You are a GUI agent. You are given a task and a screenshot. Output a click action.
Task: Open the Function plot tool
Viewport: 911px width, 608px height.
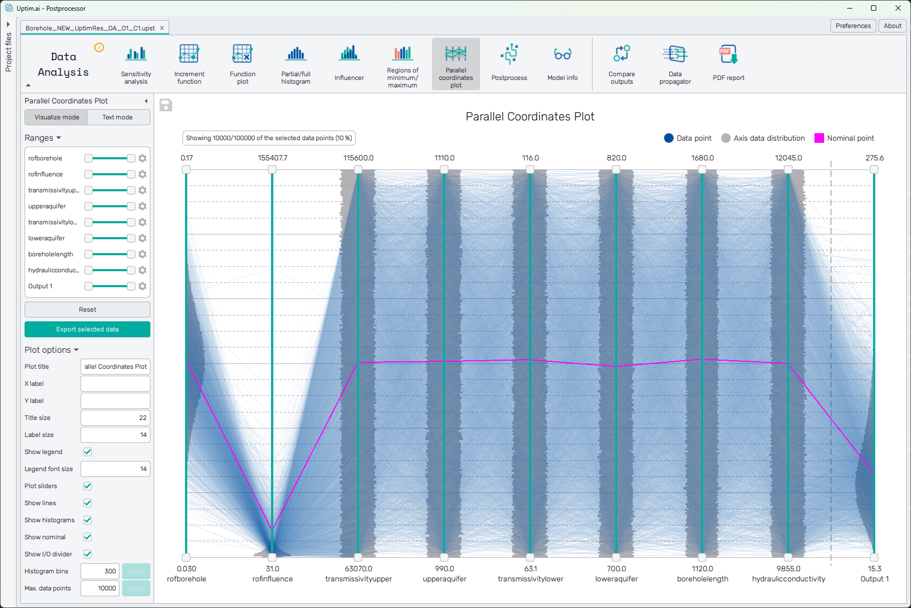[x=242, y=63]
